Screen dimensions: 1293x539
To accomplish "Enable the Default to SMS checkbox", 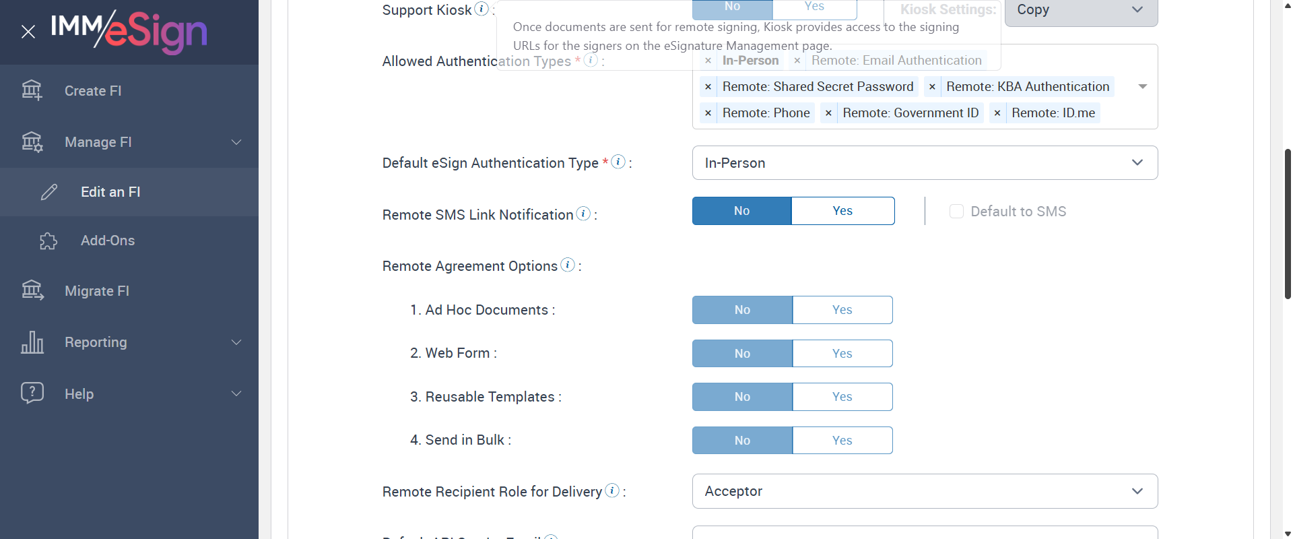I will click(956, 212).
